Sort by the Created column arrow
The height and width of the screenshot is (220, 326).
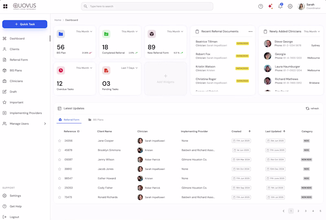(x=249, y=132)
